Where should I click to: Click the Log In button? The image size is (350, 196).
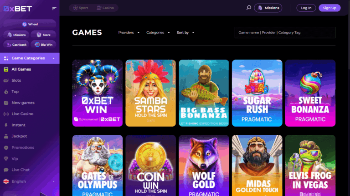tap(306, 8)
